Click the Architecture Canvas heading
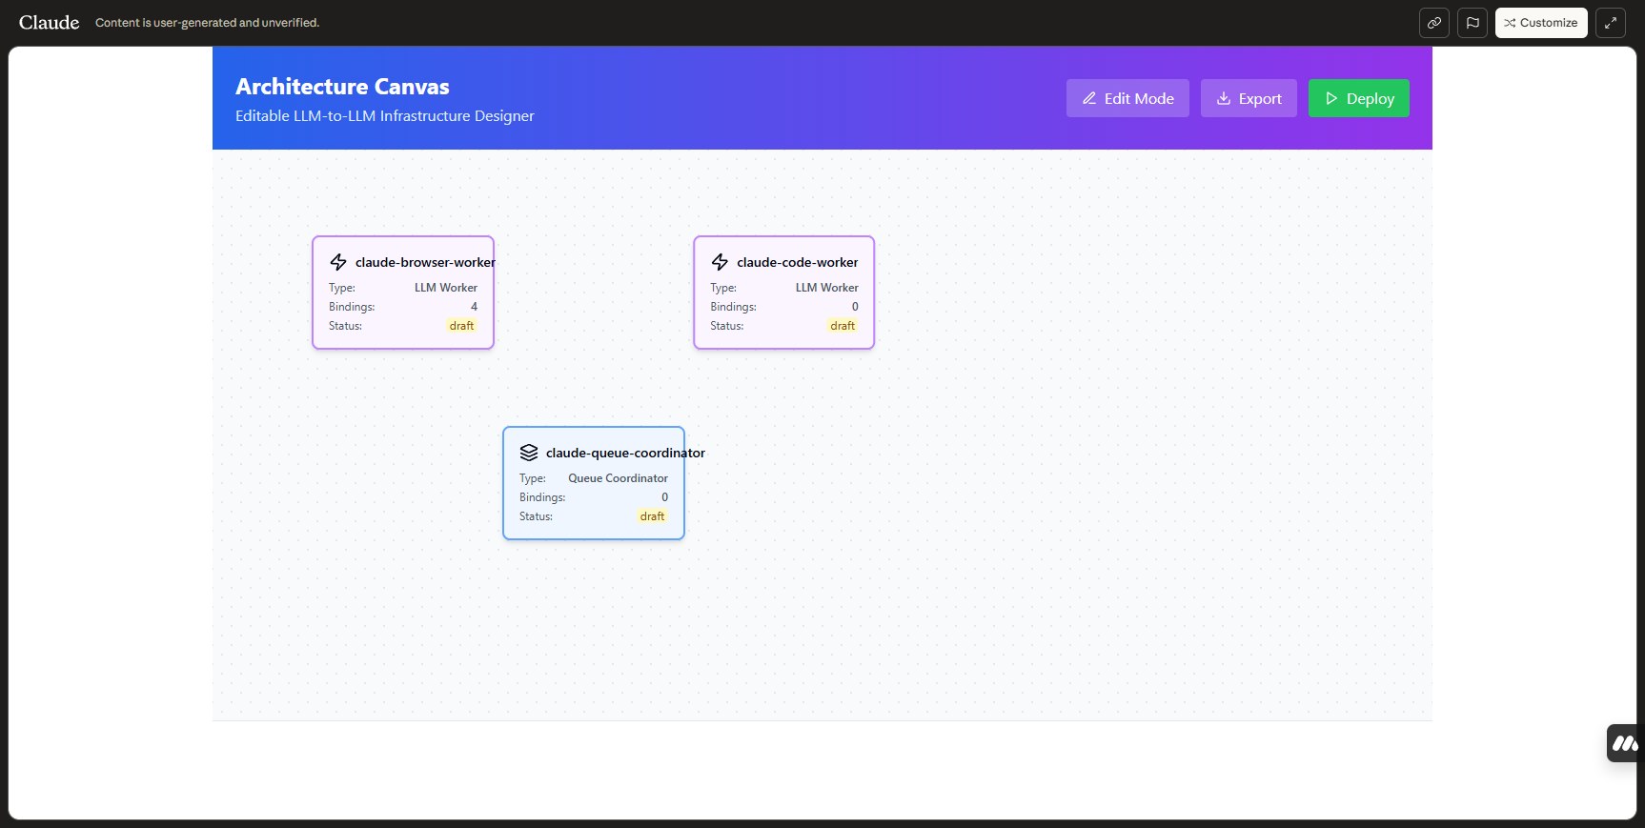1645x828 pixels. [x=342, y=87]
